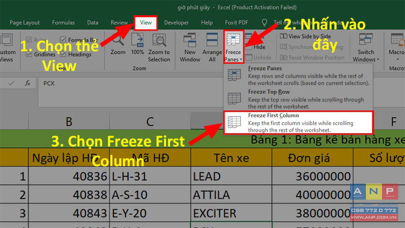Select cell containing E-Y-20
The height and width of the screenshot is (228, 405).
150,213
